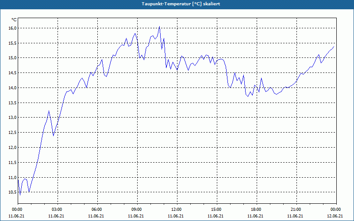
Task: Click the 15,5 y-axis label
Action: pyautogui.click(x=13, y=43)
